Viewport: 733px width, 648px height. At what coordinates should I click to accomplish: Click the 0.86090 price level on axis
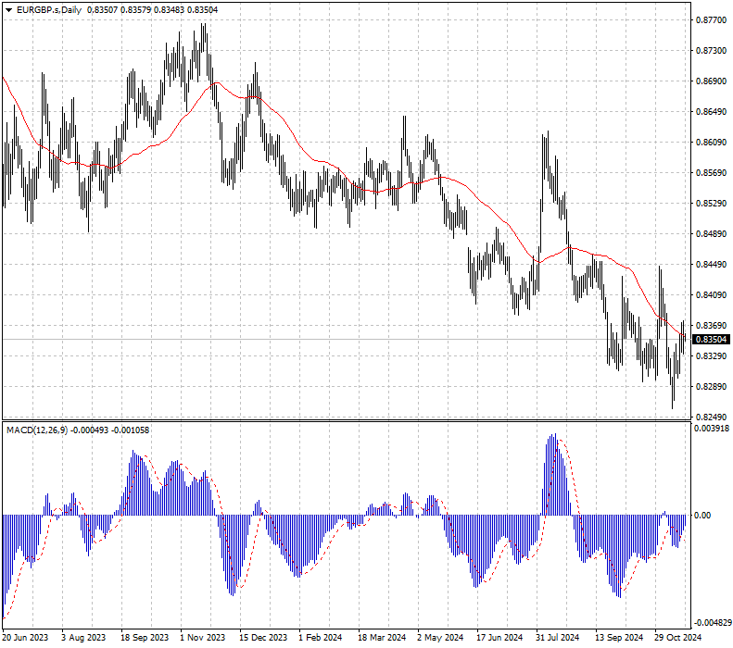point(712,142)
